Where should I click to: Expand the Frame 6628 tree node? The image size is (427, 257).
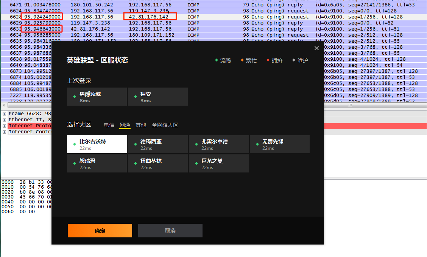point(4,114)
